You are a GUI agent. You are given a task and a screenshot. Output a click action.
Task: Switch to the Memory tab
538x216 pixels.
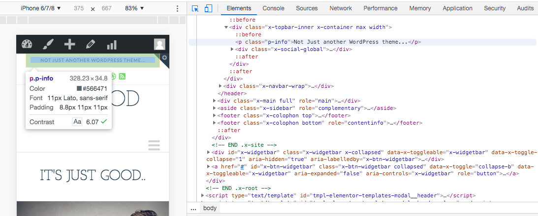tap(420, 8)
